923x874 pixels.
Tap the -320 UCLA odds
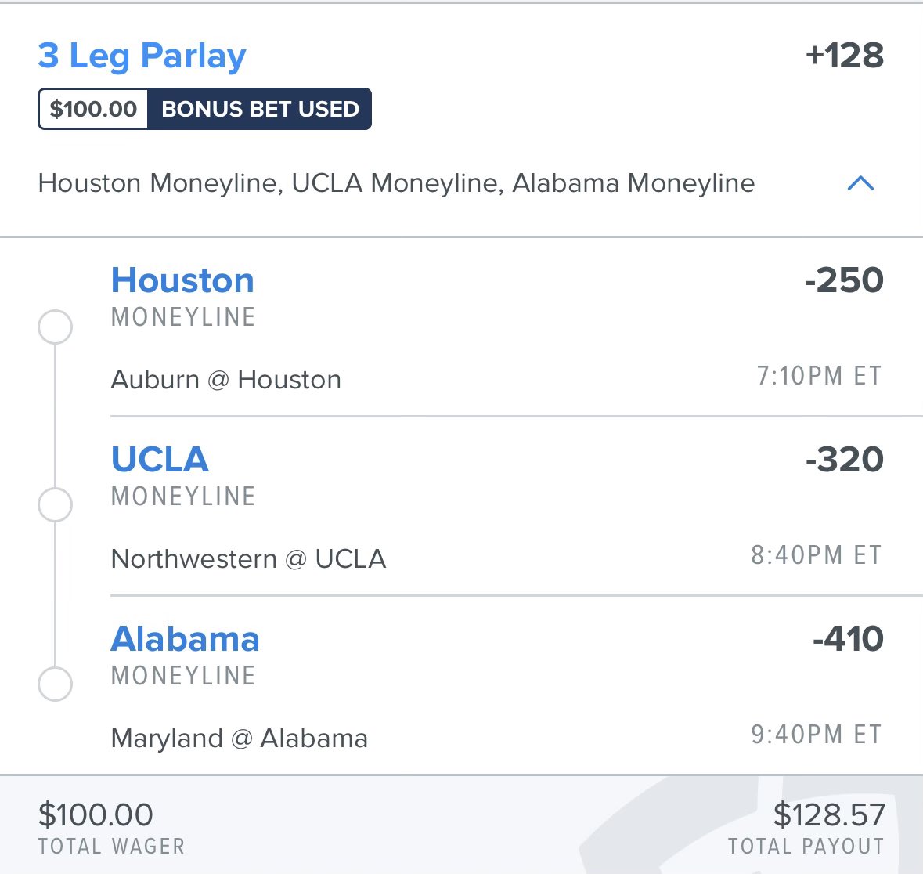tap(845, 460)
